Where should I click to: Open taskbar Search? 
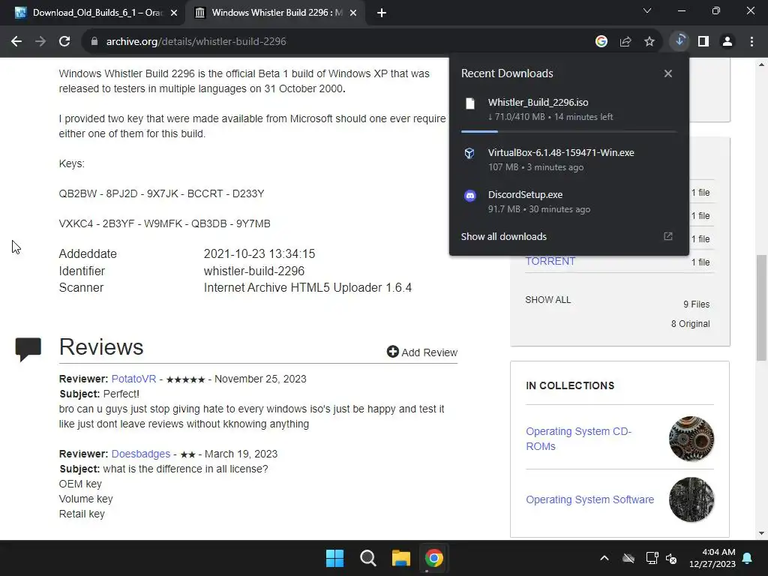367,558
